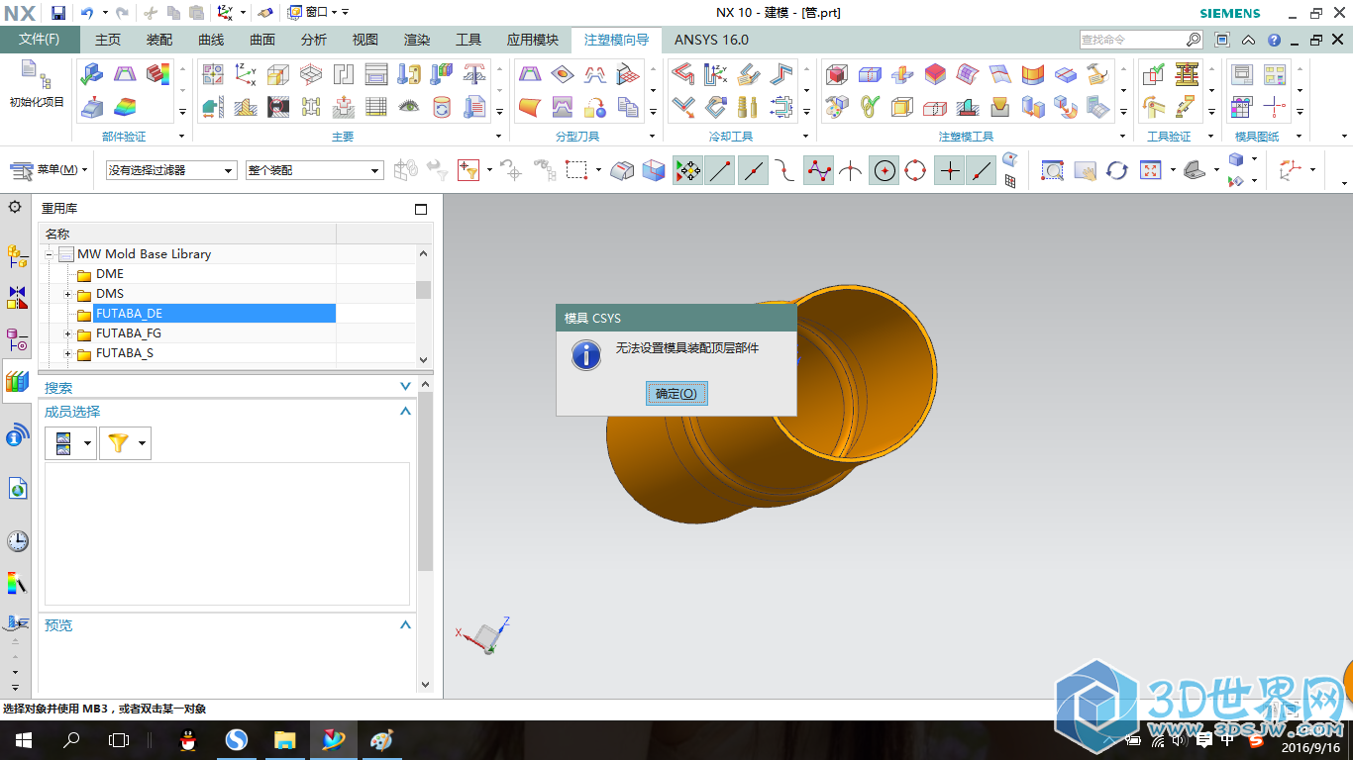Open File Explorer from the taskbar
Image resolution: width=1353 pixels, height=760 pixels.
284,740
